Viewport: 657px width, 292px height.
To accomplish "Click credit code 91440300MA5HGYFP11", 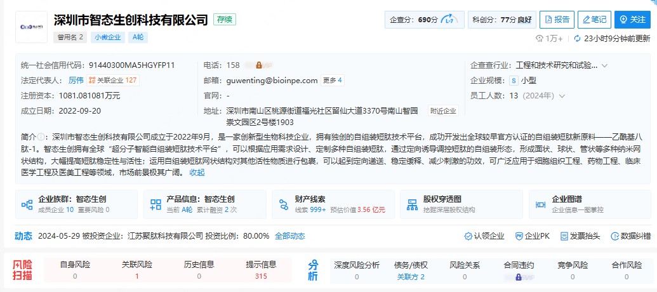I will 132,65.
